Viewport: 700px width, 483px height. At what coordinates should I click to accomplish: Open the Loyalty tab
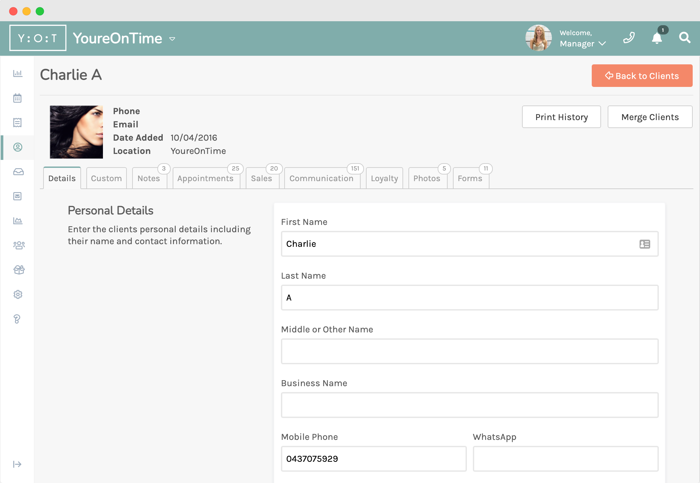[385, 178]
